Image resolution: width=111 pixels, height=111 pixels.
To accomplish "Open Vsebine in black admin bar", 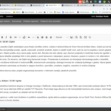I will [x=10, y=16].
